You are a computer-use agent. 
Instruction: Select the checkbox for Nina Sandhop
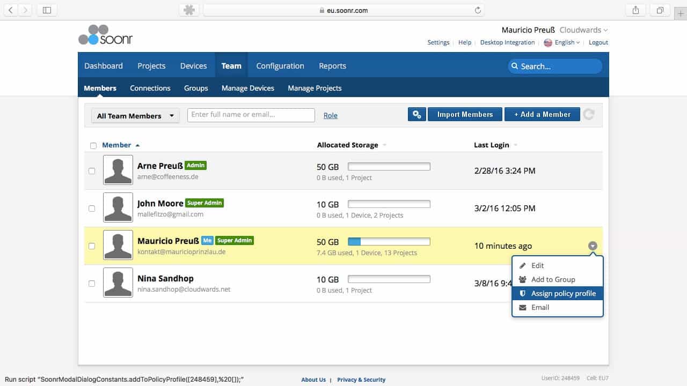point(91,284)
